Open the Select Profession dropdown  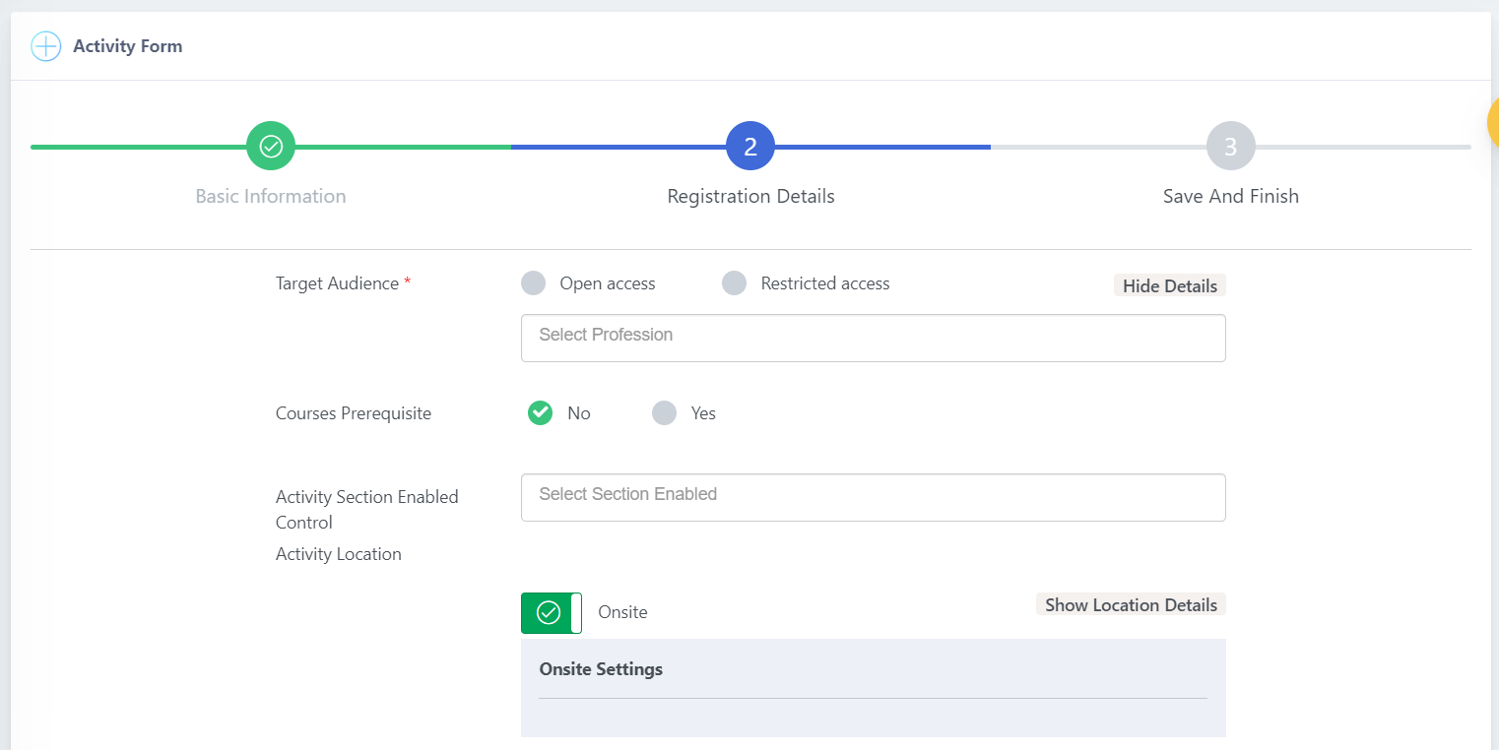(x=873, y=338)
